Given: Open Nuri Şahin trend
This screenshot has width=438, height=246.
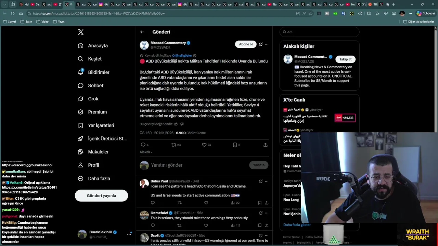Looking at the screenshot, I should [x=292, y=214].
